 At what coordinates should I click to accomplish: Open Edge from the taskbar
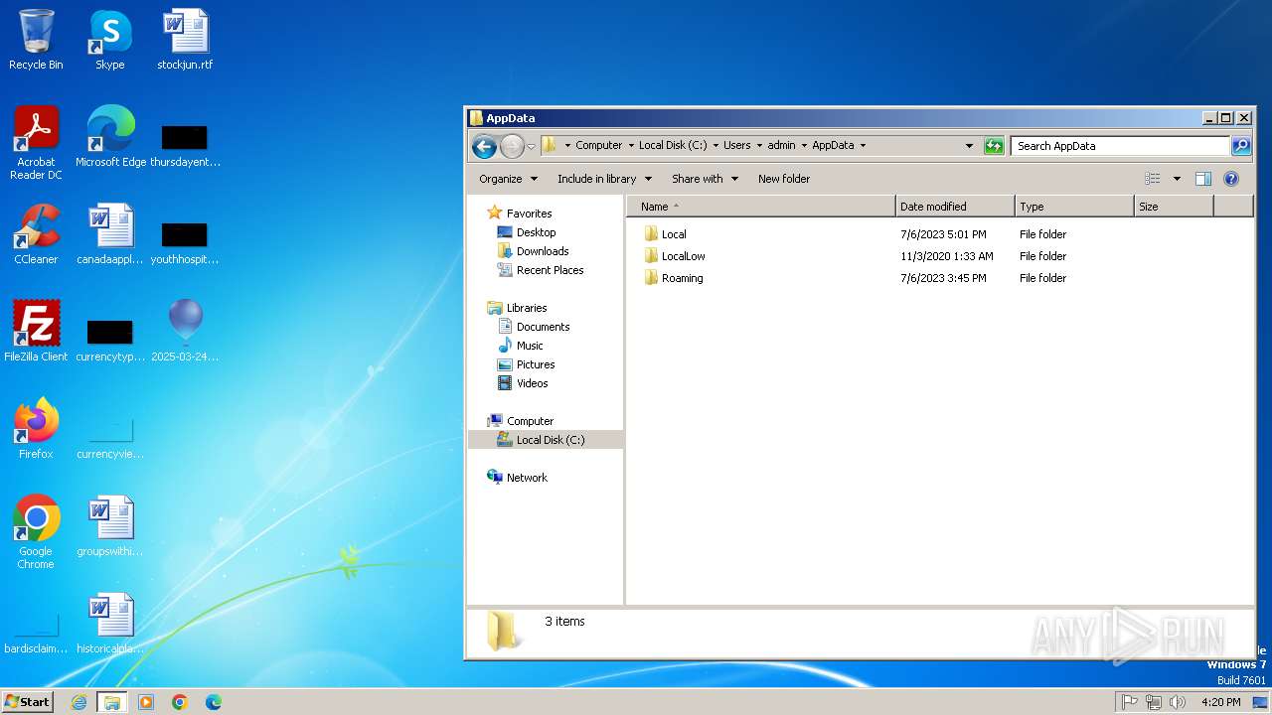(213, 702)
